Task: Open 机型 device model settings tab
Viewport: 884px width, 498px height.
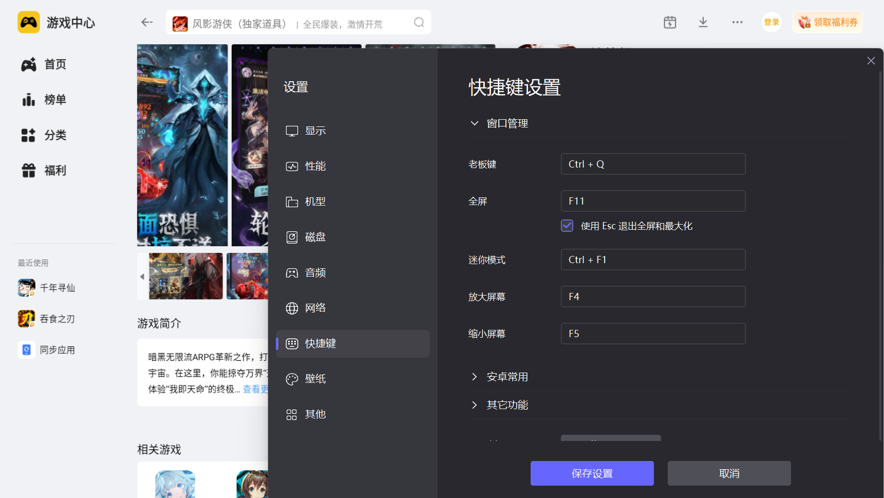Action: pyautogui.click(x=353, y=201)
